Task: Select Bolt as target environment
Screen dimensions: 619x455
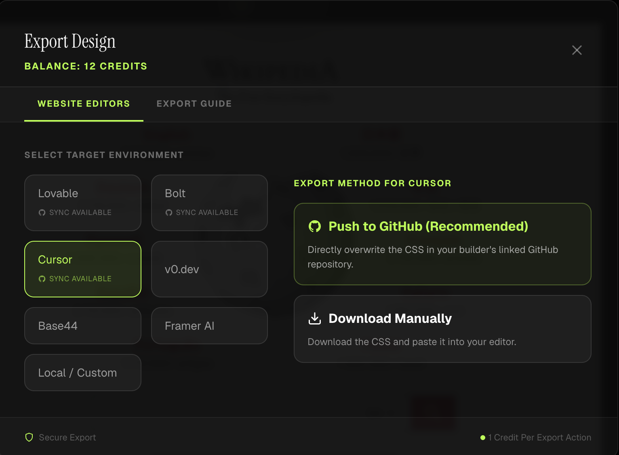Action: tap(209, 203)
